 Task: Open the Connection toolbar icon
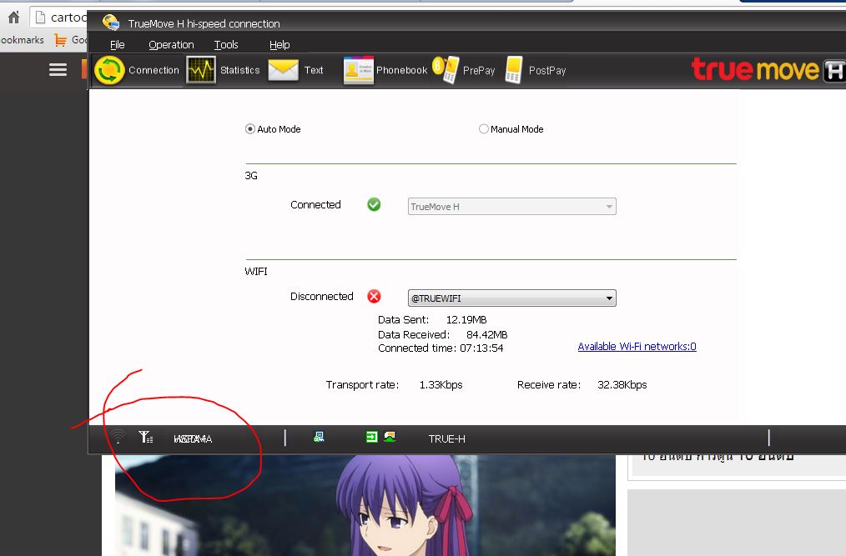[109, 70]
